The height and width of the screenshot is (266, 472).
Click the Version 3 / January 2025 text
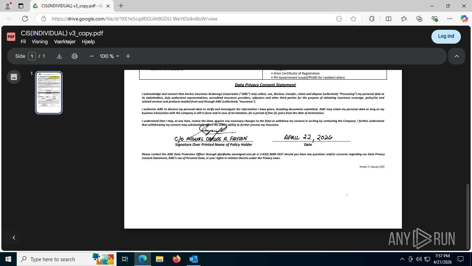pyautogui.click(x=372, y=167)
